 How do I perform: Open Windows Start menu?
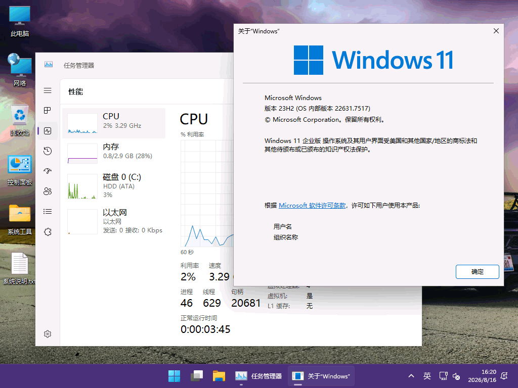pos(174,376)
